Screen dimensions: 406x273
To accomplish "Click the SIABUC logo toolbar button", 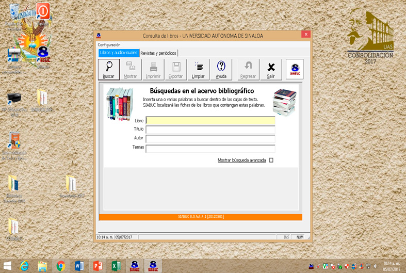I will 295,69.
